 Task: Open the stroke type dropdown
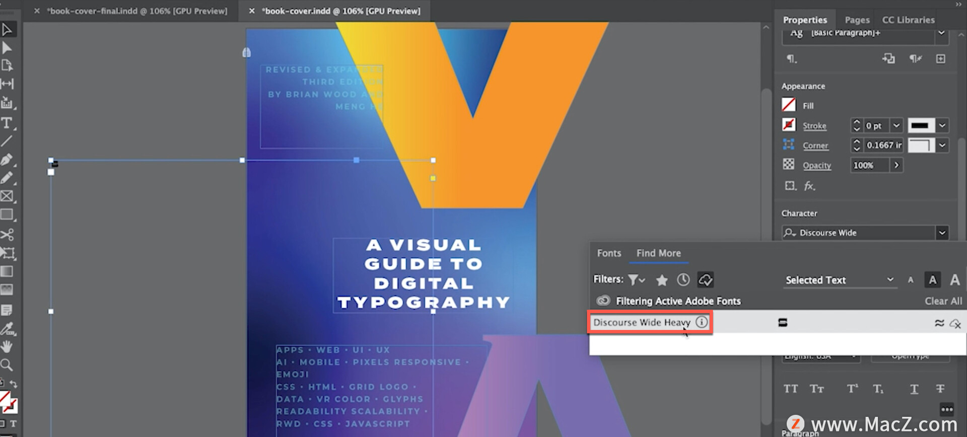tap(942, 125)
